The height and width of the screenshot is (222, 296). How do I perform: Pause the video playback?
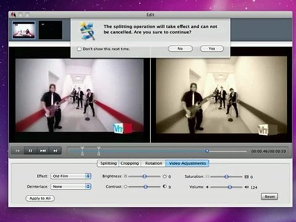pyautogui.click(x=30, y=150)
